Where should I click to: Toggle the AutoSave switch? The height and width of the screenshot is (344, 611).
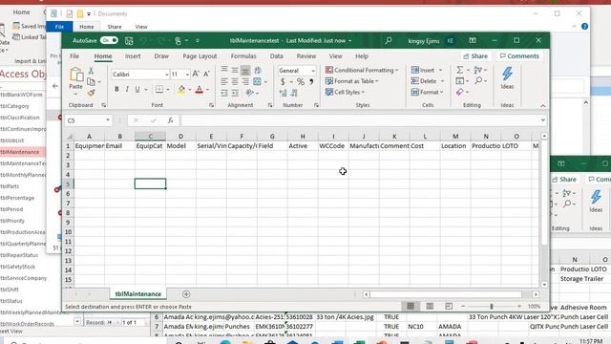(x=109, y=40)
